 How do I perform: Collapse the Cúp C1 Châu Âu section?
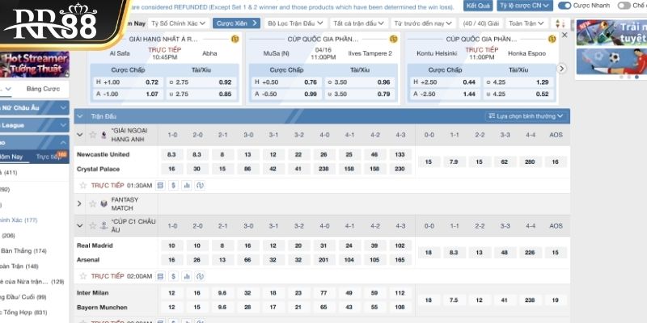click(x=79, y=225)
